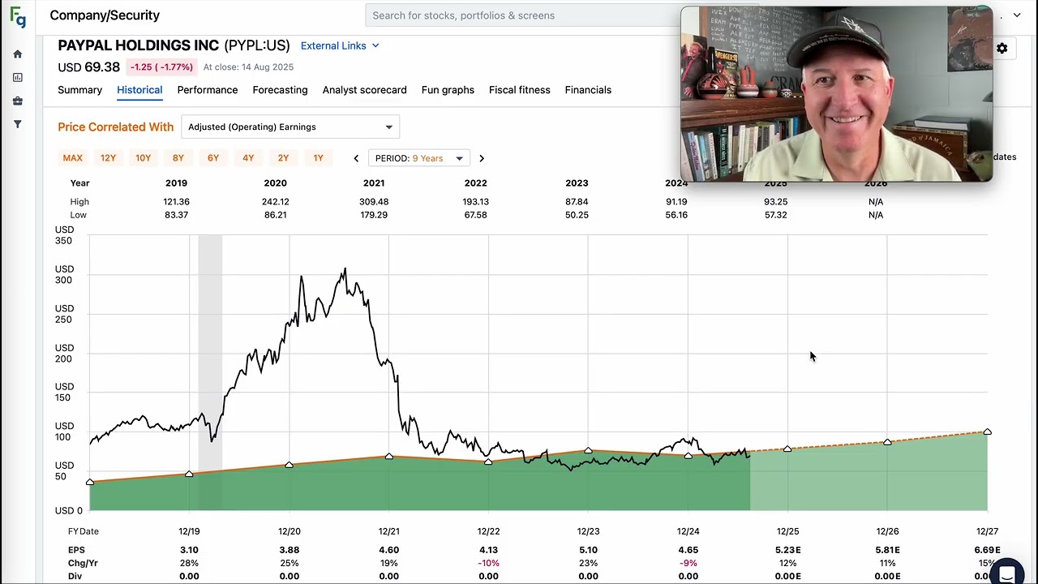The height and width of the screenshot is (584, 1038).
Task: Click the 2022 low value 67.58
Action: tap(475, 215)
